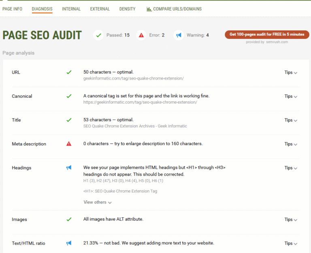Click Get 100-pages audit for FREE button
The height and width of the screenshot is (253, 311).
point(267,34)
